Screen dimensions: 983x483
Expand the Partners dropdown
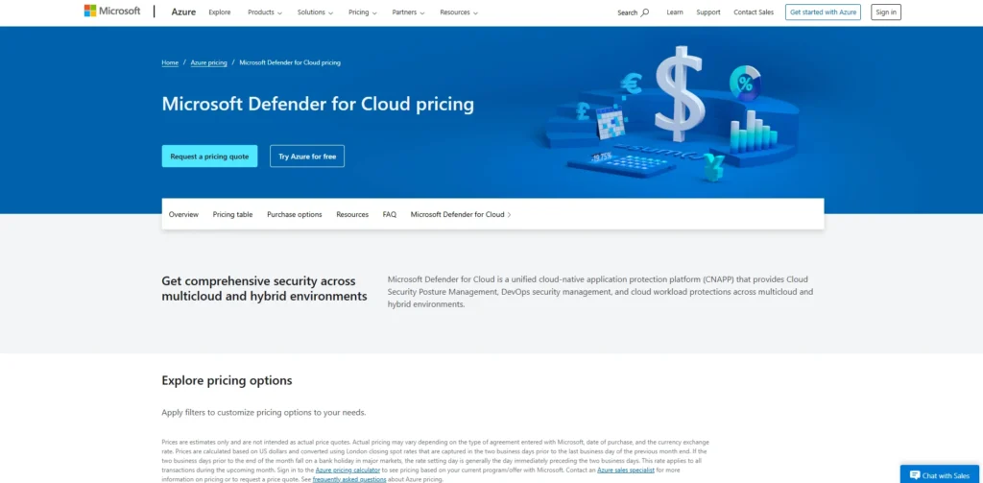coord(408,12)
